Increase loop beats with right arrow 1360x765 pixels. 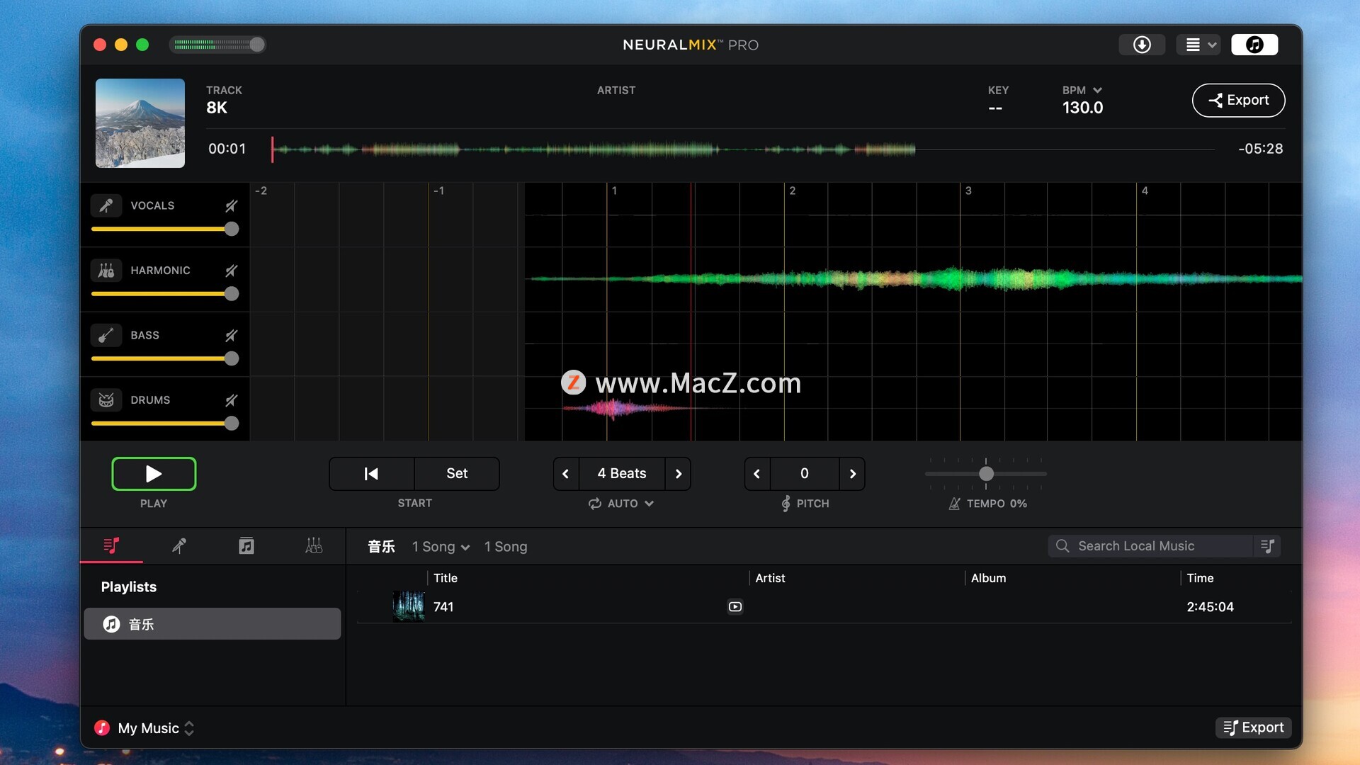tap(678, 474)
